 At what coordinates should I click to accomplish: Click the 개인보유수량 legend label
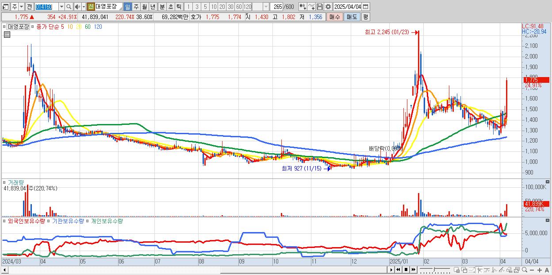tap(107, 221)
